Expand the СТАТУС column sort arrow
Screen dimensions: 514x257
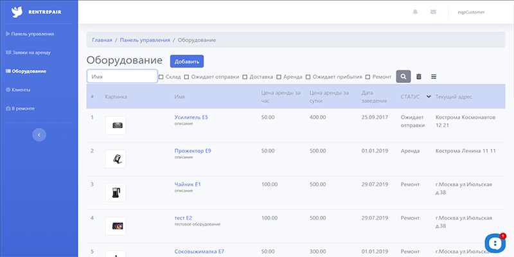(428, 97)
